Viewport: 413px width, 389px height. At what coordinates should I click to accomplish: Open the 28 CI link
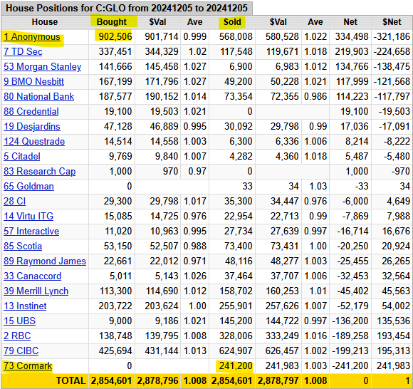pos(14,202)
